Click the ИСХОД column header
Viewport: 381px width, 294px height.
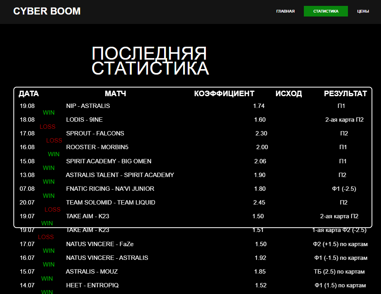coord(289,93)
